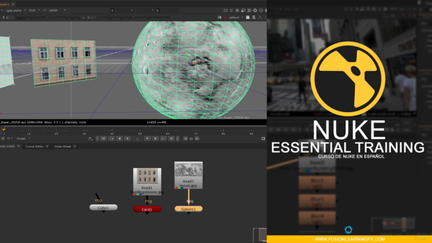Click the curve histogram icon in viewer toolbar
The width and height of the screenshot is (432, 243).
(260, 18)
